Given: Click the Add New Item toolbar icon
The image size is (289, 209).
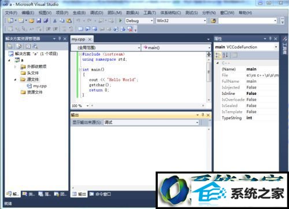Looking at the screenshot, I should point(21,21).
